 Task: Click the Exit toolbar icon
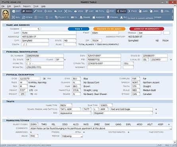16,11
